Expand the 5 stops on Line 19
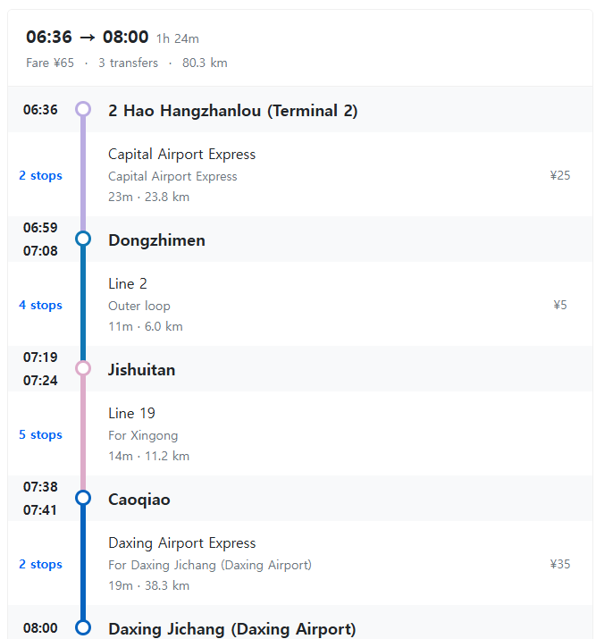 (41, 434)
